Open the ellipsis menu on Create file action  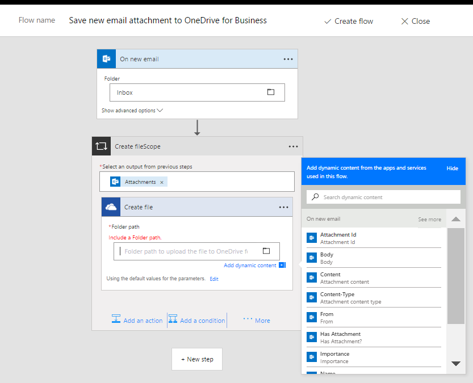[x=284, y=207]
